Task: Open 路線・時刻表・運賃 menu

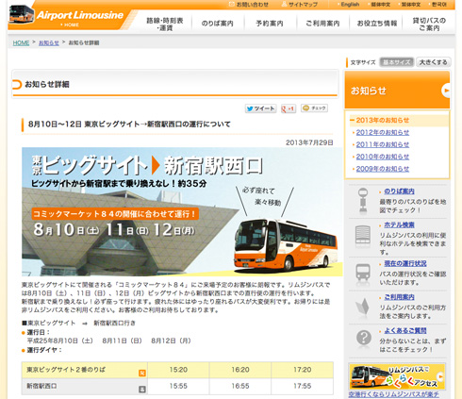Action: coord(165,24)
